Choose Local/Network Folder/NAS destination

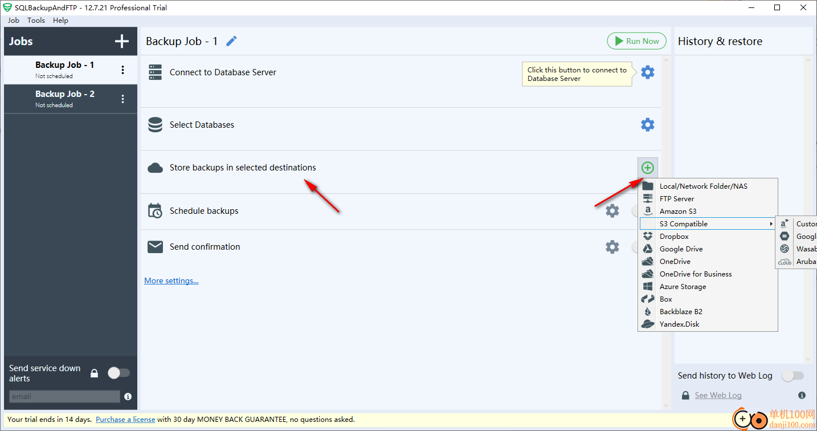tap(708, 186)
